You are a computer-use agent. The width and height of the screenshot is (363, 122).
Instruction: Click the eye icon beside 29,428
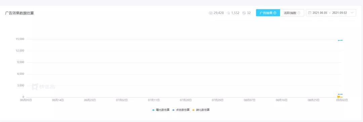click(211, 13)
